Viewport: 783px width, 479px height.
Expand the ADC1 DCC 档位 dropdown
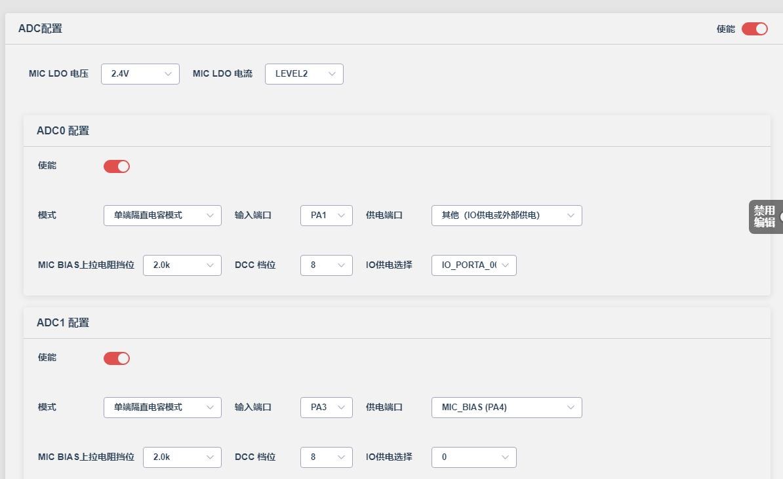tap(327, 457)
